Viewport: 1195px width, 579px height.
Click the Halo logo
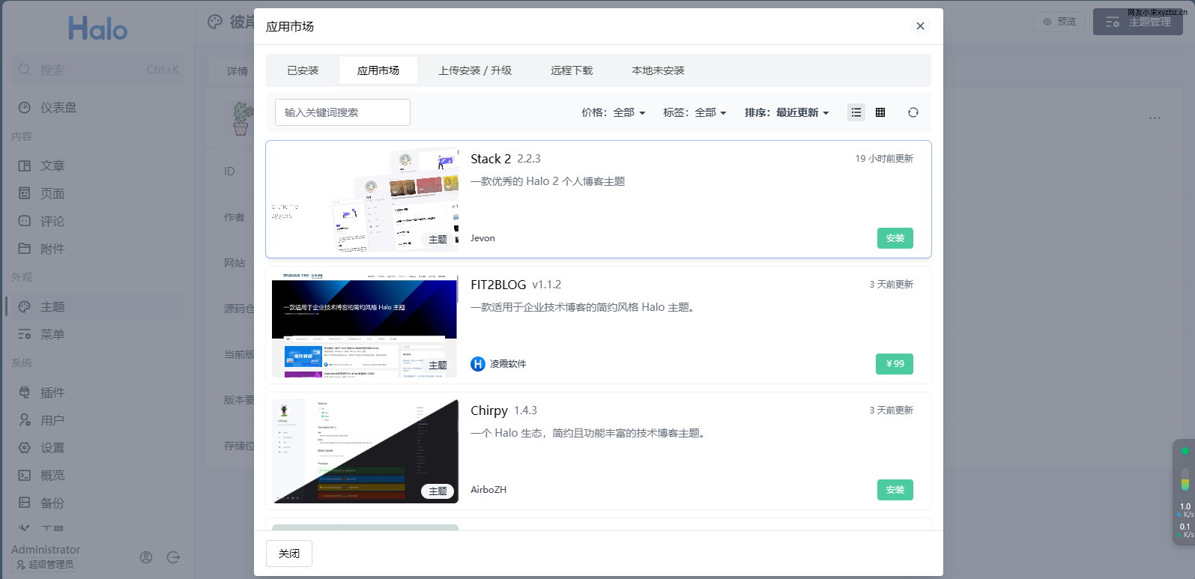tap(97, 28)
